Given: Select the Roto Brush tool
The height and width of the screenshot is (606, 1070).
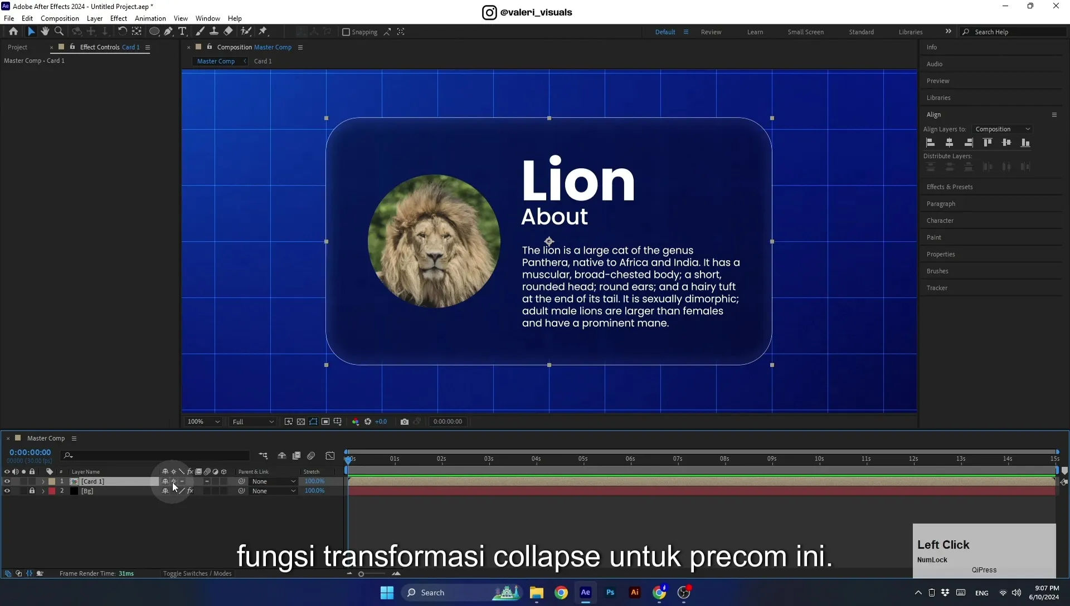Looking at the screenshot, I should (246, 32).
